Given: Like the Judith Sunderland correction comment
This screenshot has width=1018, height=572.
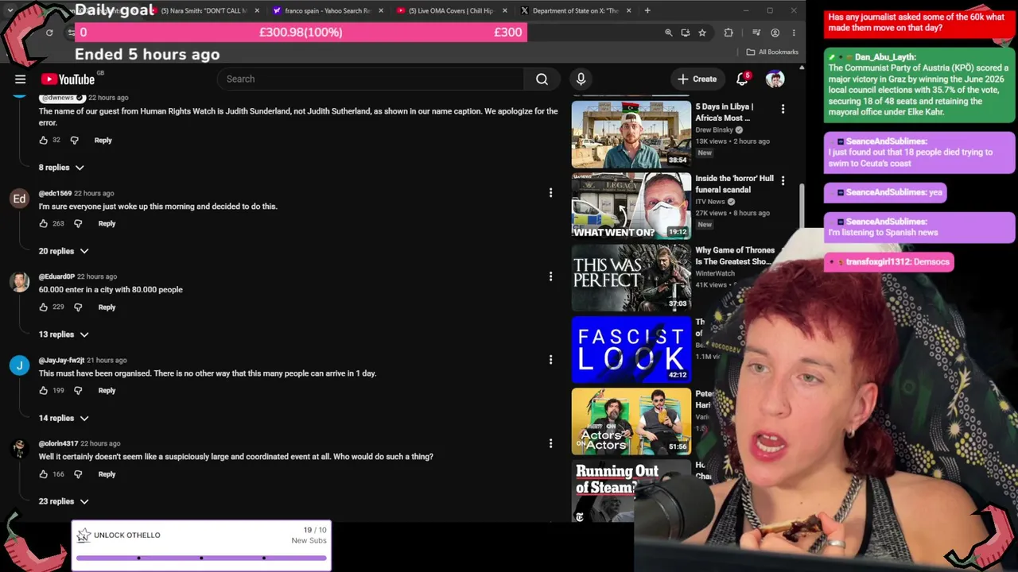Looking at the screenshot, I should (44, 141).
